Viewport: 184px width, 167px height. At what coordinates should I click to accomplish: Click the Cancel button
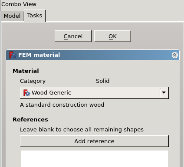coord(73,36)
